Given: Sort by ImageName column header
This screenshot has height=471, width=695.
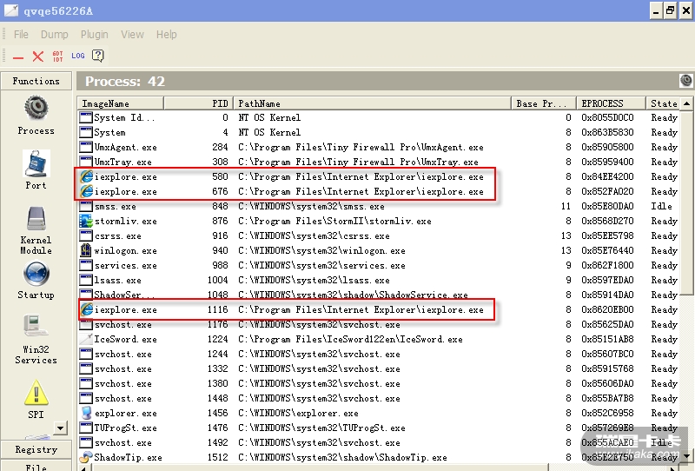Looking at the screenshot, I should 121,103.
